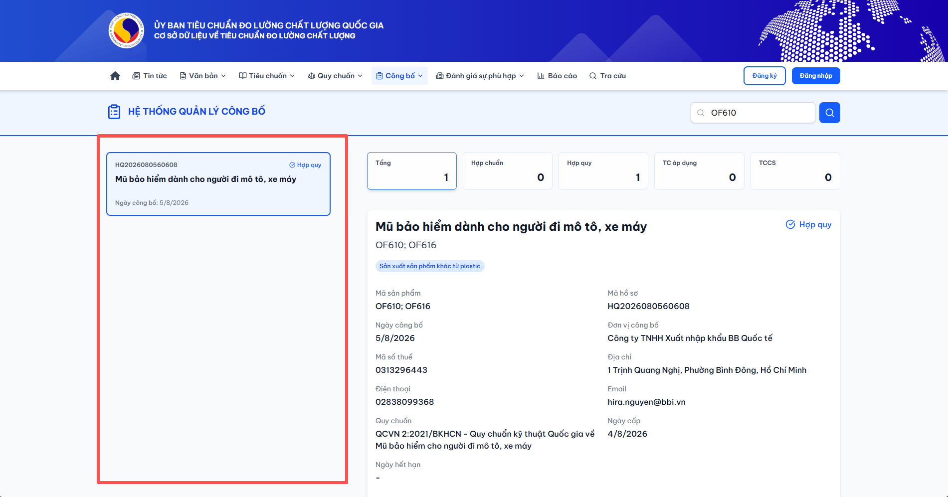Open the Báo cáo reports page

557,76
